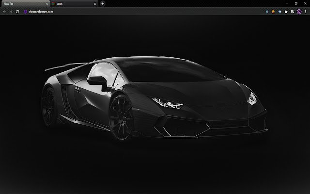Open the Extensions puzzle-piece menu

click(x=286, y=11)
